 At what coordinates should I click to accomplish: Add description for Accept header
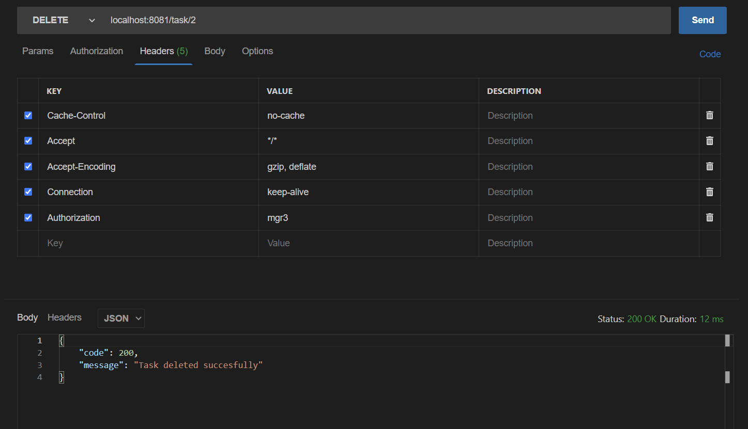pos(589,141)
